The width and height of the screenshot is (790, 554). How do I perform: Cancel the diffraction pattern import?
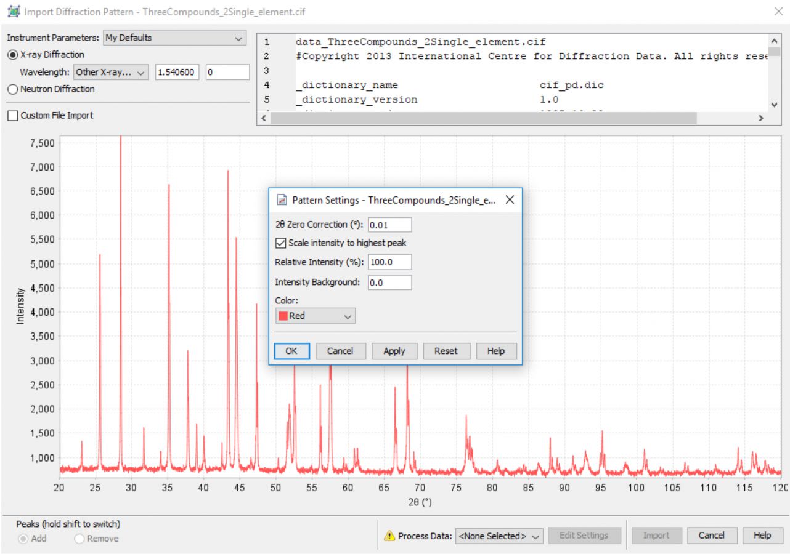pos(711,536)
